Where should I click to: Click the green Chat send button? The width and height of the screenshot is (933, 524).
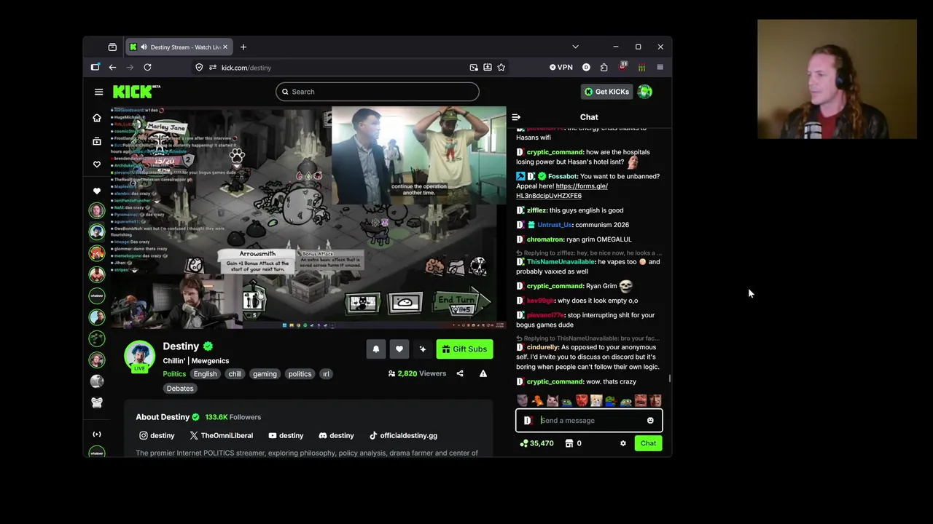pos(648,443)
